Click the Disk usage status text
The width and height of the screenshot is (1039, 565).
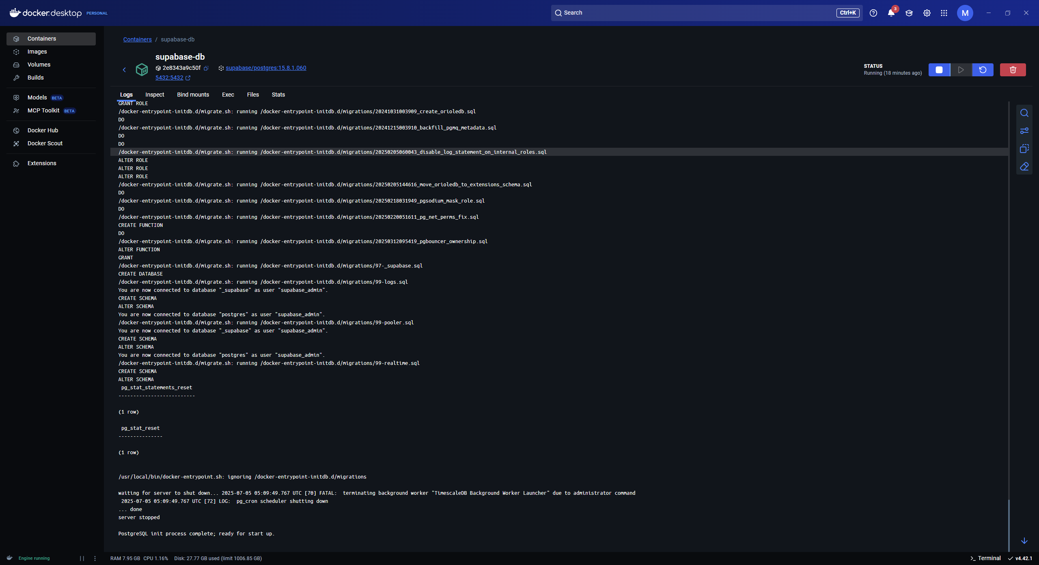click(x=218, y=559)
